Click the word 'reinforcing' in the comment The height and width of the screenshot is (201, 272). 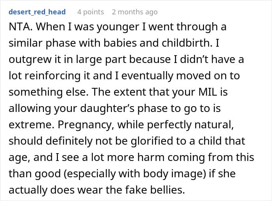pyautogui.click(x=52, y=76)
